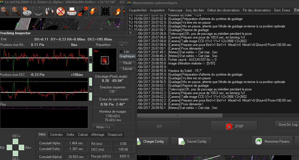This screenshot has height=160, width=299.
Task: Click the zoom in magnifier icon
Action: [x=16, y=11]
